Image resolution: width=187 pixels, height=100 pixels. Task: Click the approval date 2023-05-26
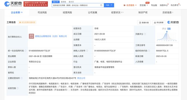[x=161, y=56]
